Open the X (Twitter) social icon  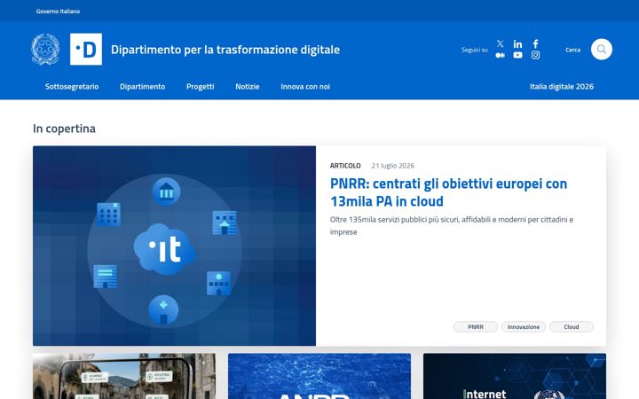pos(500,43)
